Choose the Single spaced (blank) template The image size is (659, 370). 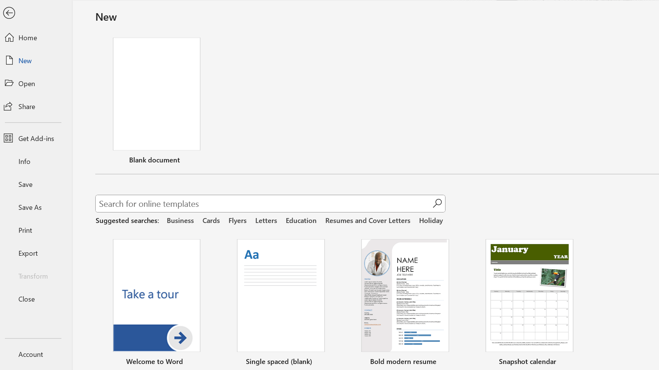[x=281, y=296]
